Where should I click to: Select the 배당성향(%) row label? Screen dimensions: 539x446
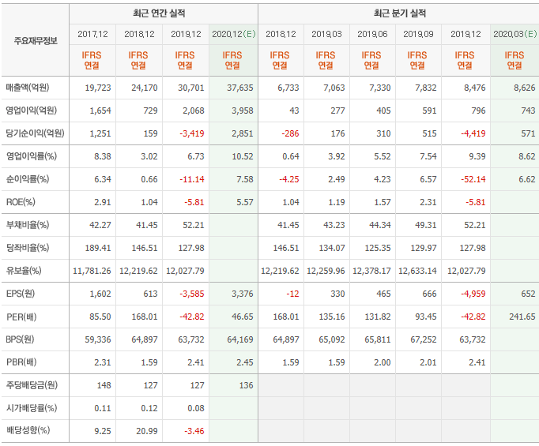click(28, 430)
